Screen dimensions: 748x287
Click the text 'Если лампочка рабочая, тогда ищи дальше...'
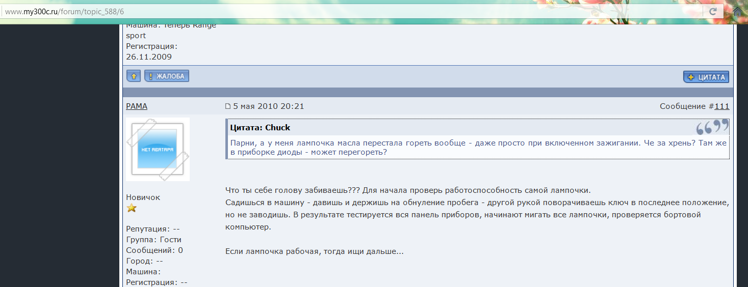315,251
